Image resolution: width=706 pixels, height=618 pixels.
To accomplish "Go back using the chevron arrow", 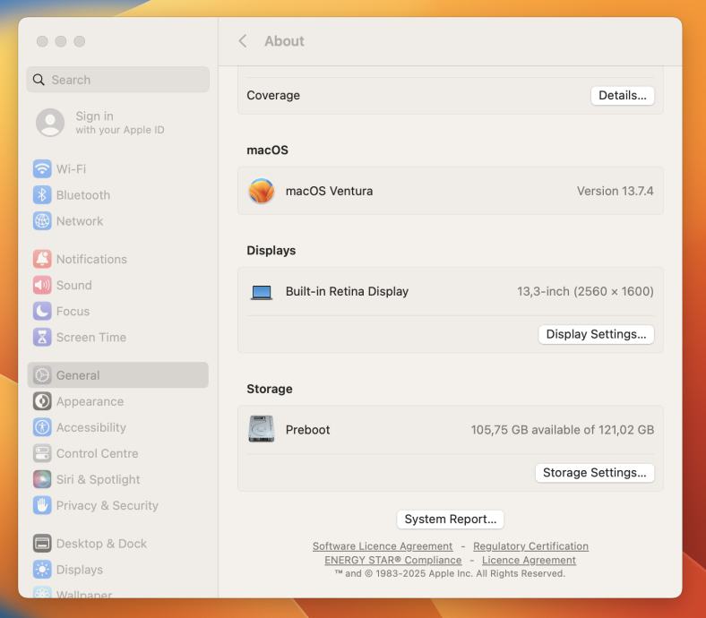I will pyautogui.click(x=243, y=41).
